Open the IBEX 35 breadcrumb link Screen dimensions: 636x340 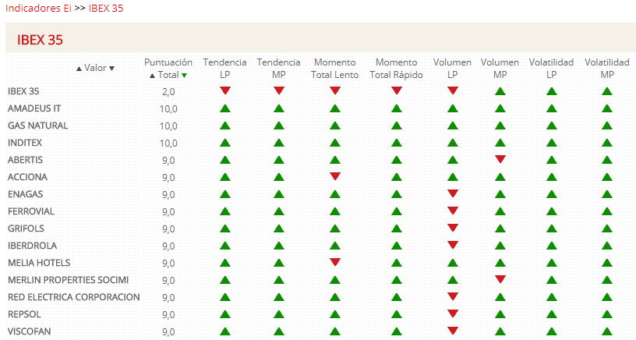tap(106, 8)
